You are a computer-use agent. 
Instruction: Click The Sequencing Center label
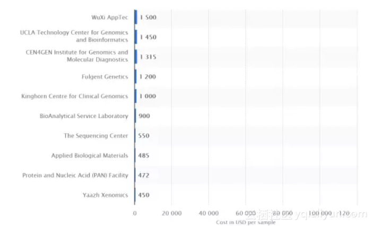click(x=96, y=135)
